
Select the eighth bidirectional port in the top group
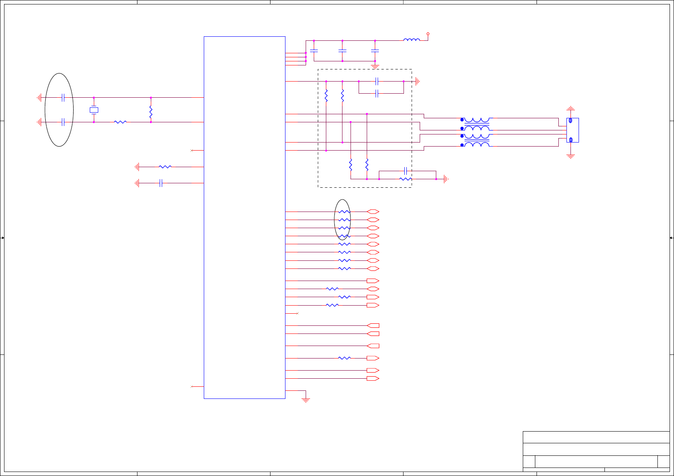click(373, 268)
